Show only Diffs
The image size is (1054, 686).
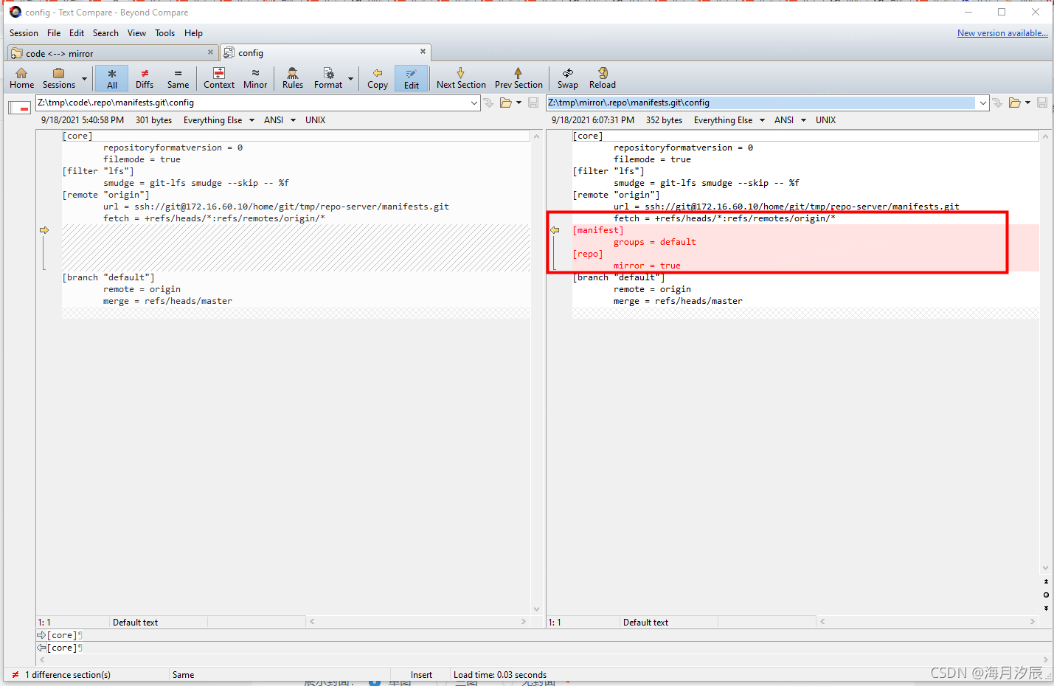[145, 77]
